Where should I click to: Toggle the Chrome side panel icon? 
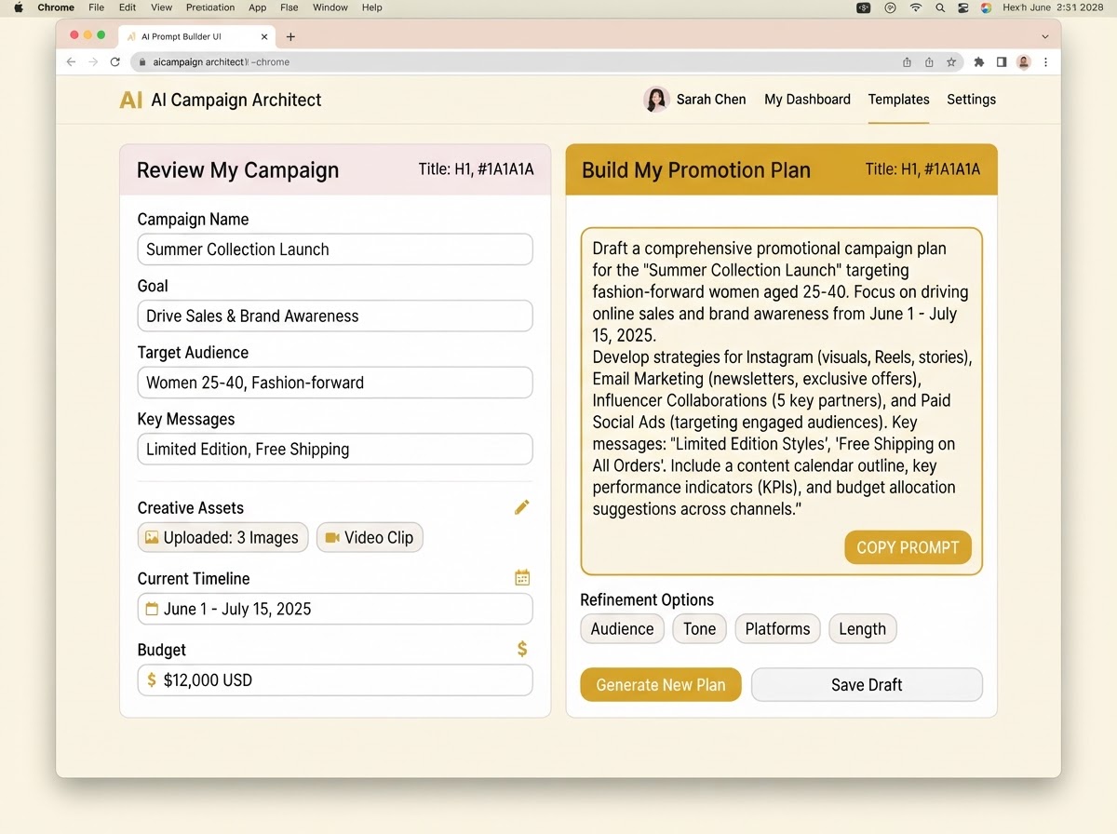[x=1002, y=62]
